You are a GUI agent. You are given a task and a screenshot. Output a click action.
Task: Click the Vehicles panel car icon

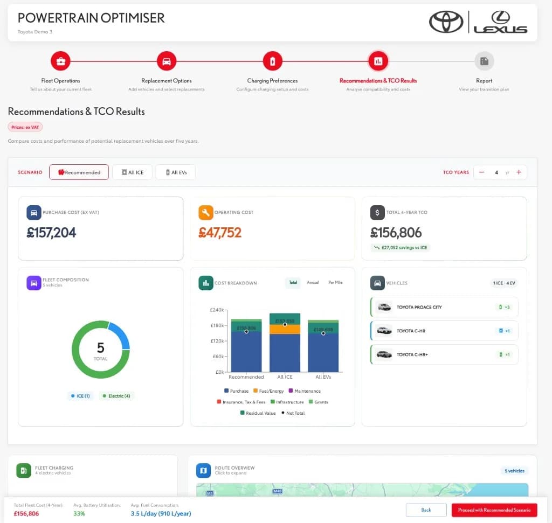click(x=377, y=283)
